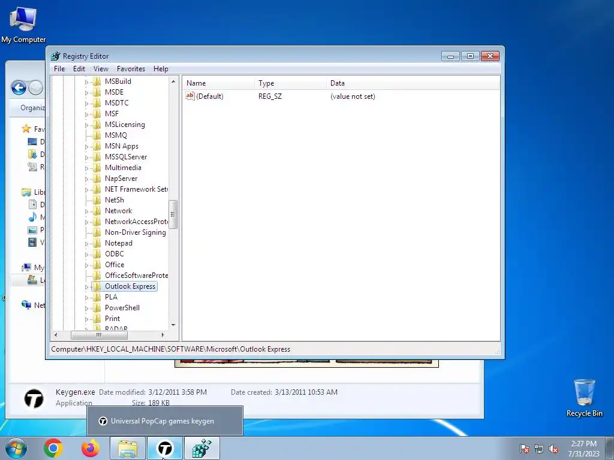This screenshot has height=460, width=614.
Task: Select the NapServer folder icon
Action: [x=97, y=178]
